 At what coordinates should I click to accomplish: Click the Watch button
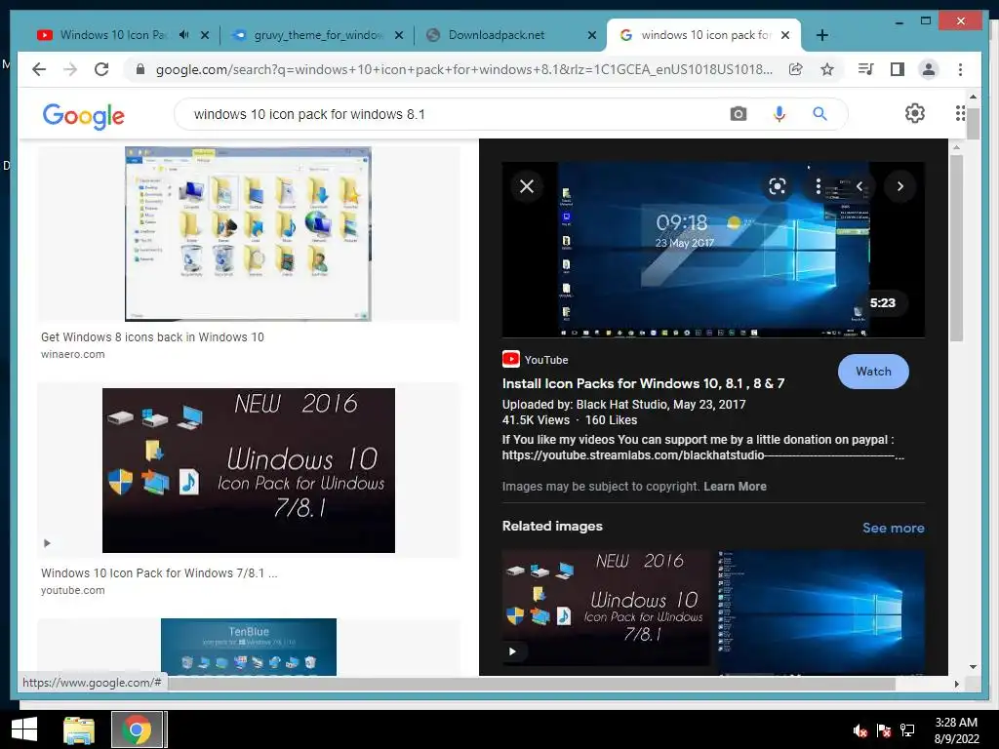click(873, 372)
